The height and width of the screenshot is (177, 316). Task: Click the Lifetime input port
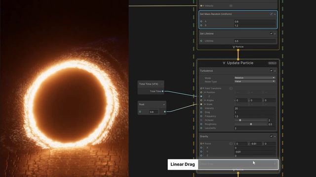pos(201,41)
